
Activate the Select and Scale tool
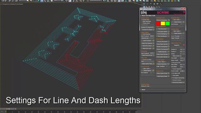click(x=48, y=1)
